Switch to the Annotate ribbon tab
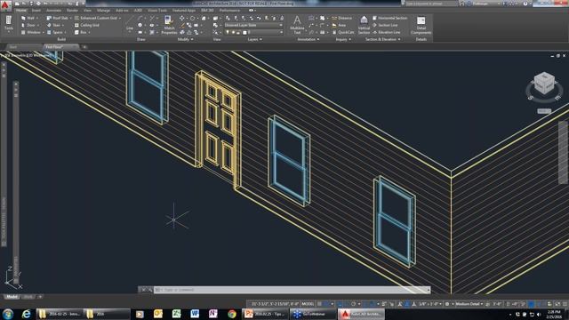 click(53, 10)
